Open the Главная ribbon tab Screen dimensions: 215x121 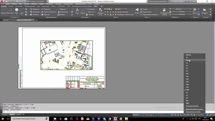[x=4, y=6]
